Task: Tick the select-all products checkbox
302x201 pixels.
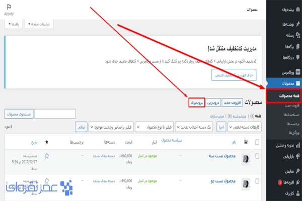Action: pyautogui.click(x=257, y=142)
